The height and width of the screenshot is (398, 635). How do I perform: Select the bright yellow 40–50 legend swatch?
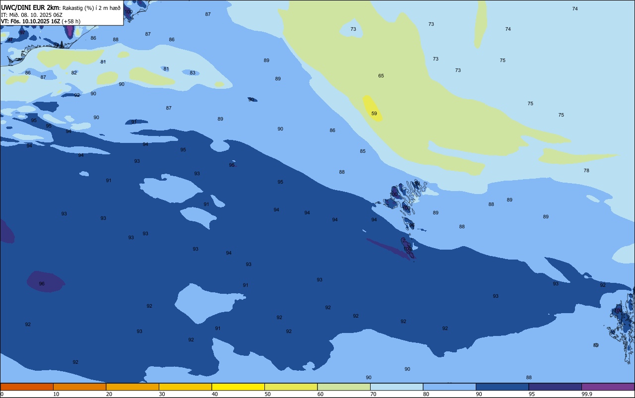[238, 387]
